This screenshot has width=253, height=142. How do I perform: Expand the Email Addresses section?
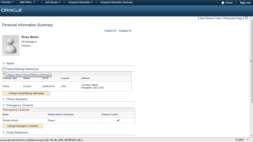pyautogui.click(x=4, y=133)
